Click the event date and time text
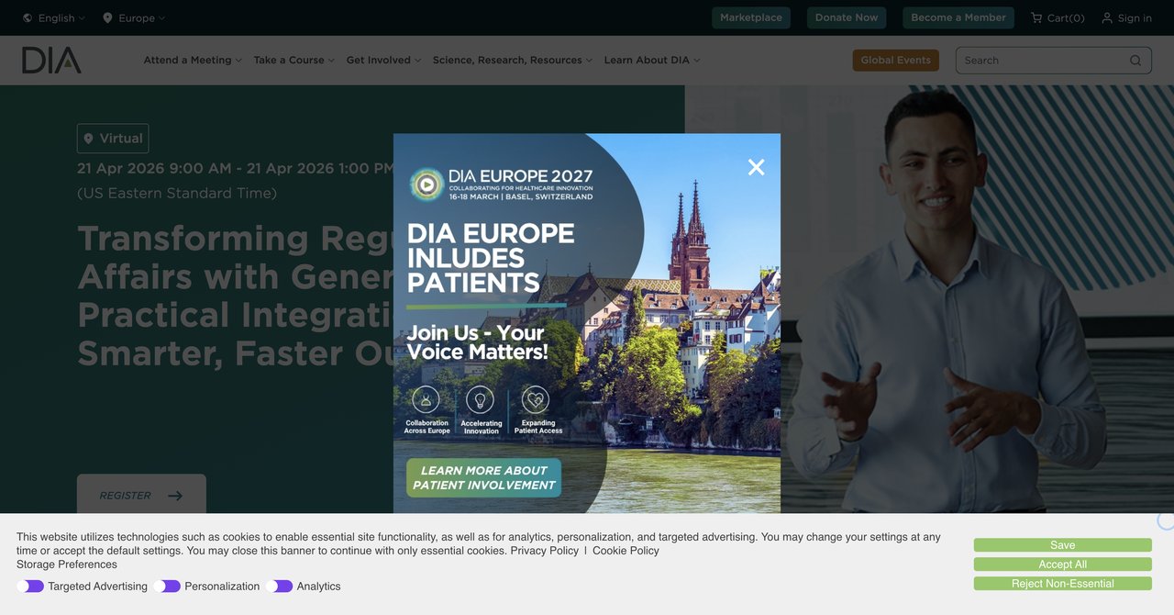The height and width of the screenshot is (615, 1174). coord(237,169)
